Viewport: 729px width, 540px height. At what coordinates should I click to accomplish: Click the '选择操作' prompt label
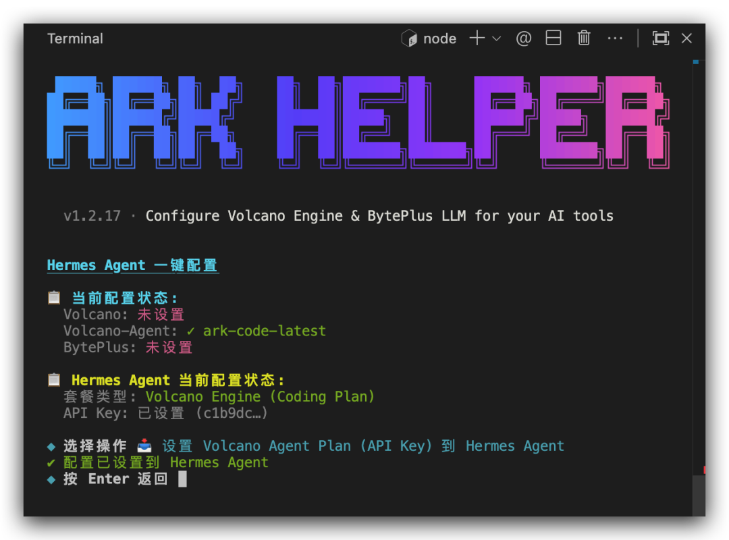[x=95, y=446]
